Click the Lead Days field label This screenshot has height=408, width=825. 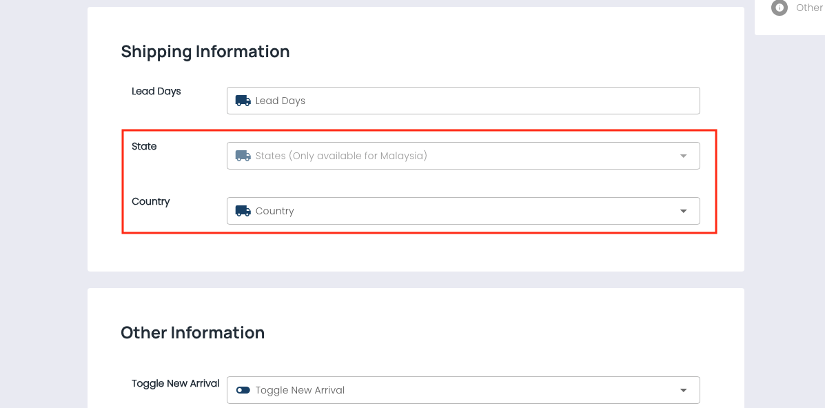pos(156,91)
